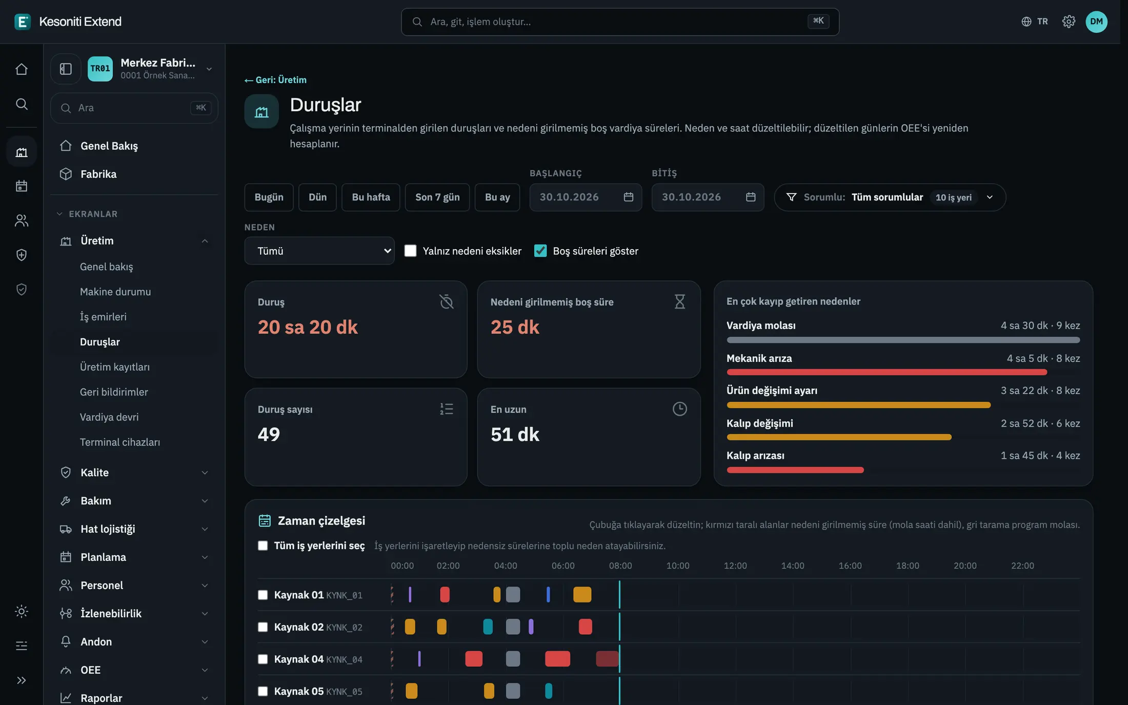Open the Sorumlu filter dropdown

pyautogui.click(x=890, y=197)
